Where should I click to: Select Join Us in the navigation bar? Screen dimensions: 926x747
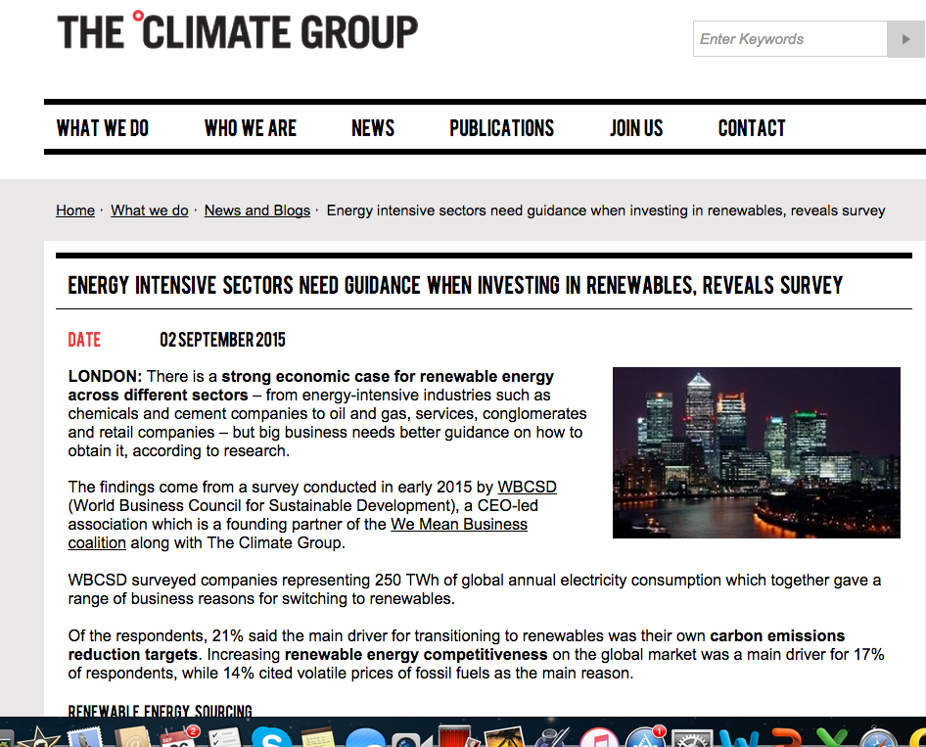click(636, 128)
